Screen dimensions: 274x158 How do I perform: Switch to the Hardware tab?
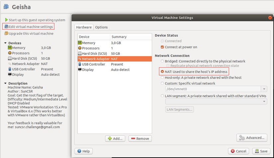(x=84, y=27)
